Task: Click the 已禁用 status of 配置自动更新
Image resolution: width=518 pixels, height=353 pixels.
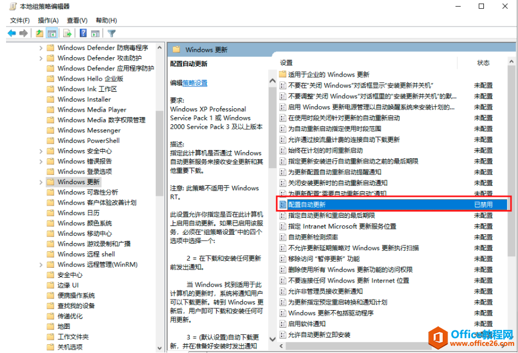Action: (x=483, y=205)
